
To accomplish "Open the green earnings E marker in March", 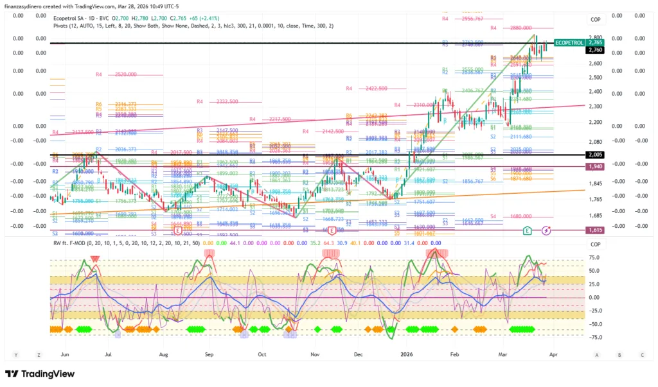I will 528,230.
